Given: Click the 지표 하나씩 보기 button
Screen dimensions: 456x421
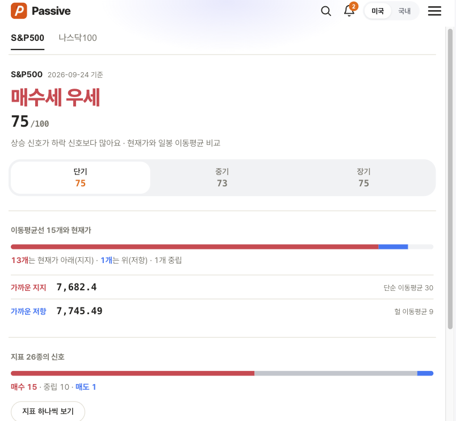Looking at the screenshot, I should click(48, 411).
